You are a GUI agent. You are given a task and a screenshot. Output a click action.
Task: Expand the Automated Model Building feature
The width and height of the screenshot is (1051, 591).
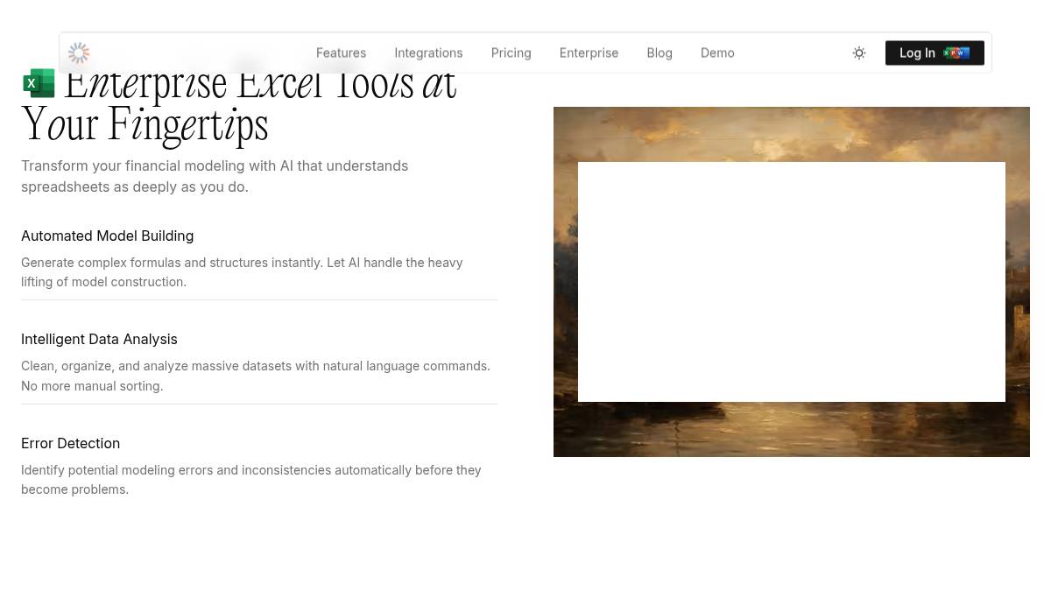tap(108, 236)
